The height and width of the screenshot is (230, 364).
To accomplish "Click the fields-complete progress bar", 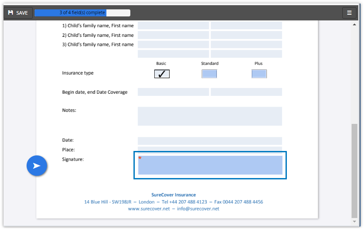I will 82,13.
